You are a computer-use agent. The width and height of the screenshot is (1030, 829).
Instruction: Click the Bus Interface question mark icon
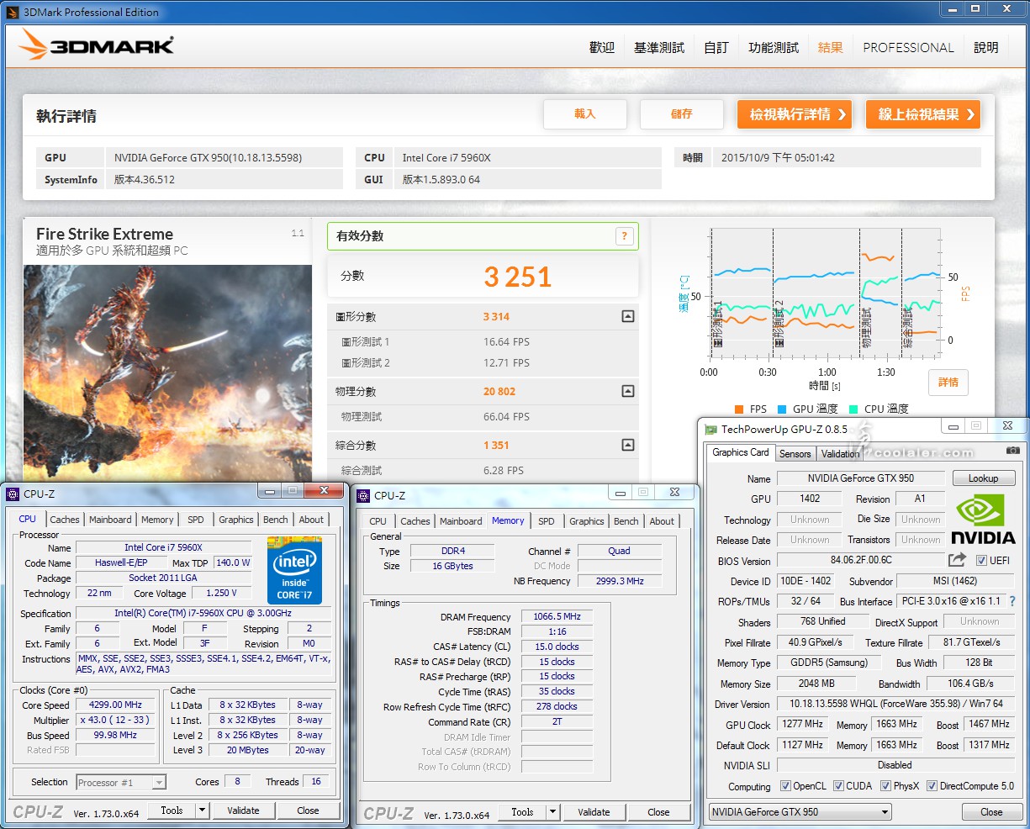click(1012, 601)
